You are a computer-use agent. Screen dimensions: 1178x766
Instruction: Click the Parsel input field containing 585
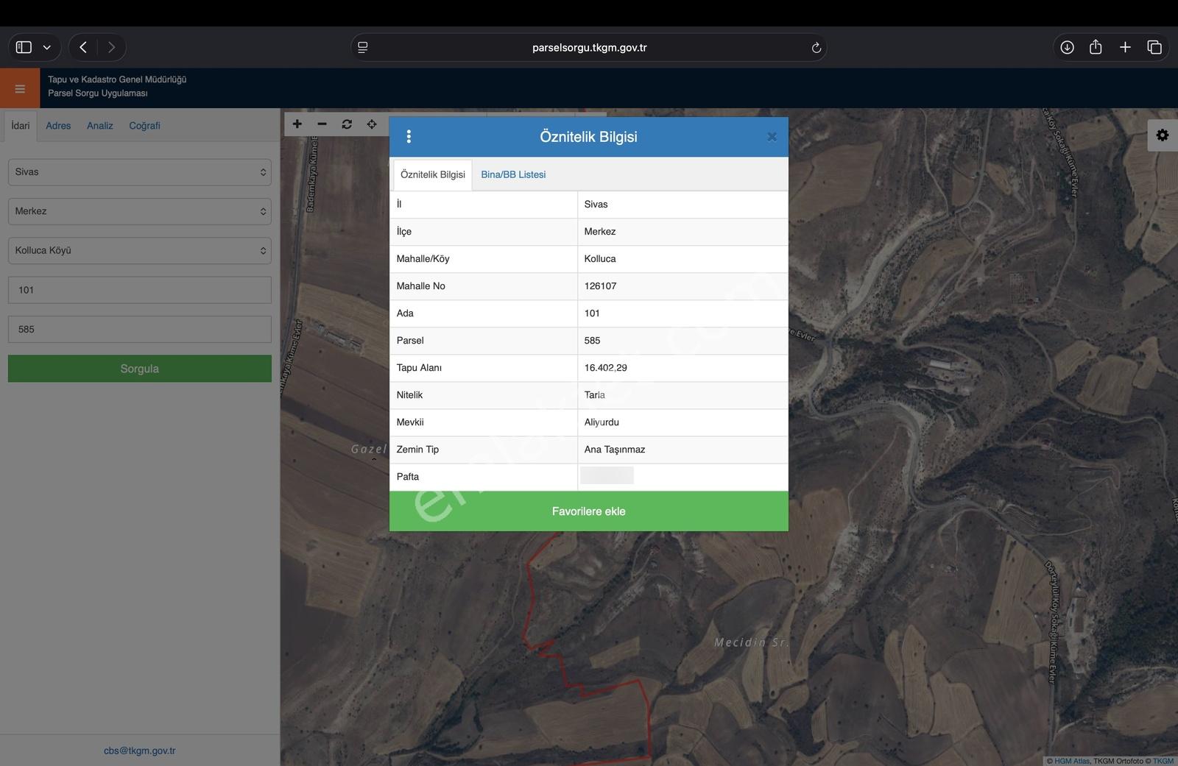pos(140,329)
